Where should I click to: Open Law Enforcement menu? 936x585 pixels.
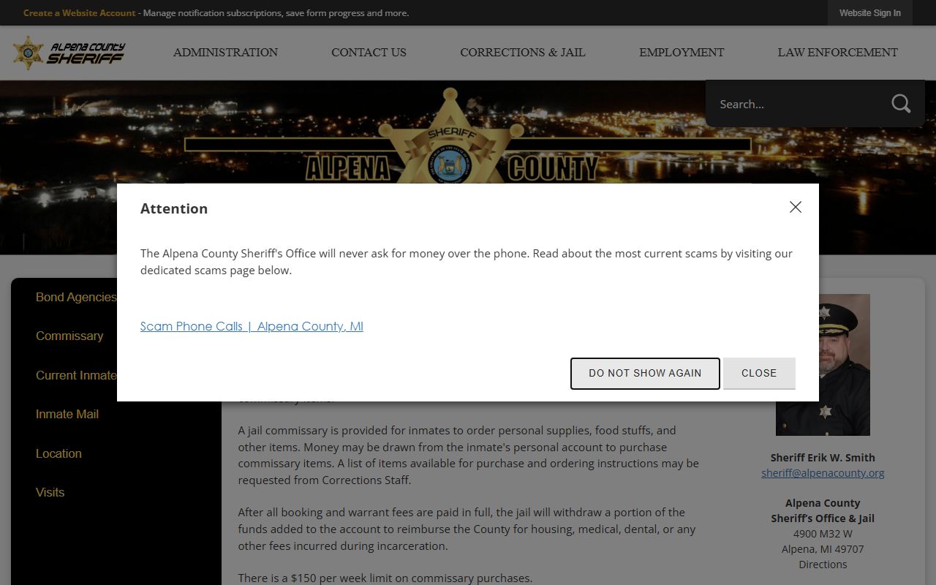click(837, 53)
